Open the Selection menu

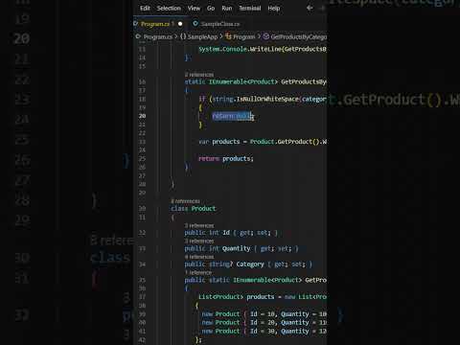pos(169,9)
